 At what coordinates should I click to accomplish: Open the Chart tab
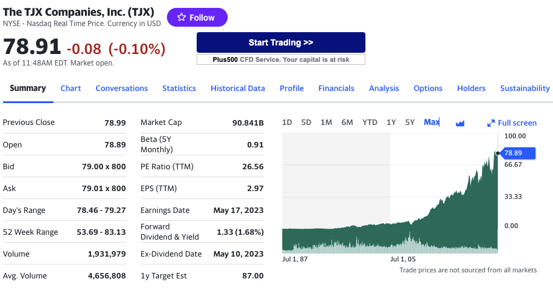coord(70,88)
